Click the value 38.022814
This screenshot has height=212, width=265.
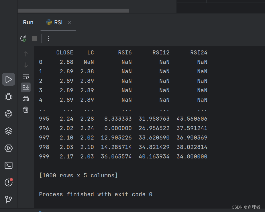click(192, 147)
